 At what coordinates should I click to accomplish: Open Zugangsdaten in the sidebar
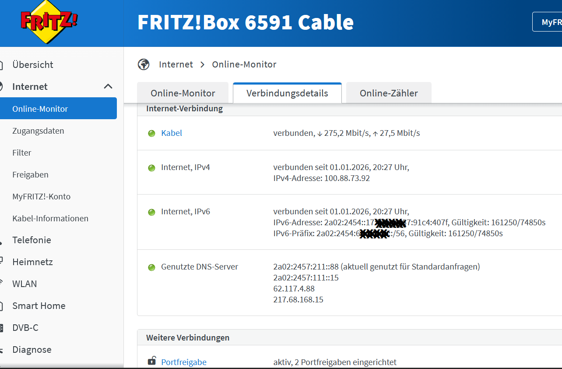(38, 131)
